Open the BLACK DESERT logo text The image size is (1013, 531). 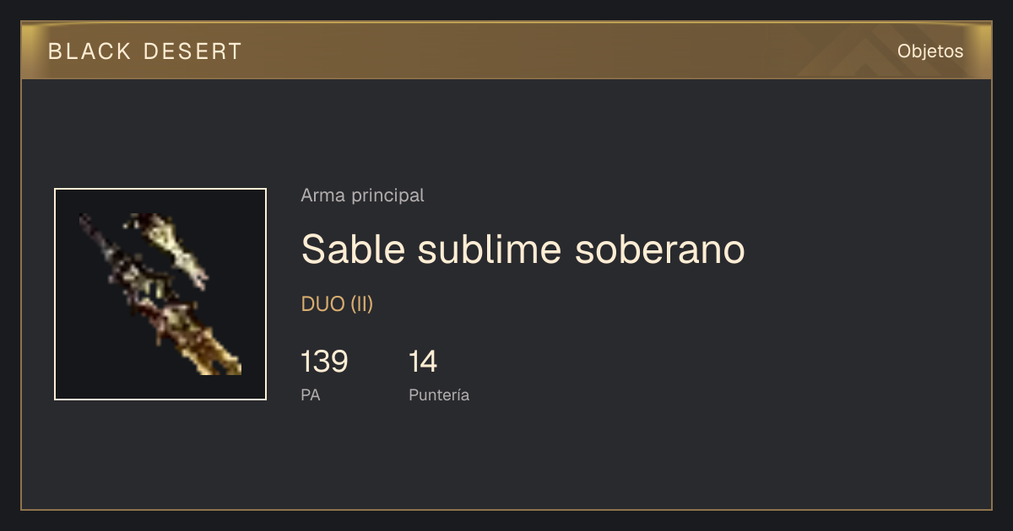pyautogui.click(x=145, y=51)
